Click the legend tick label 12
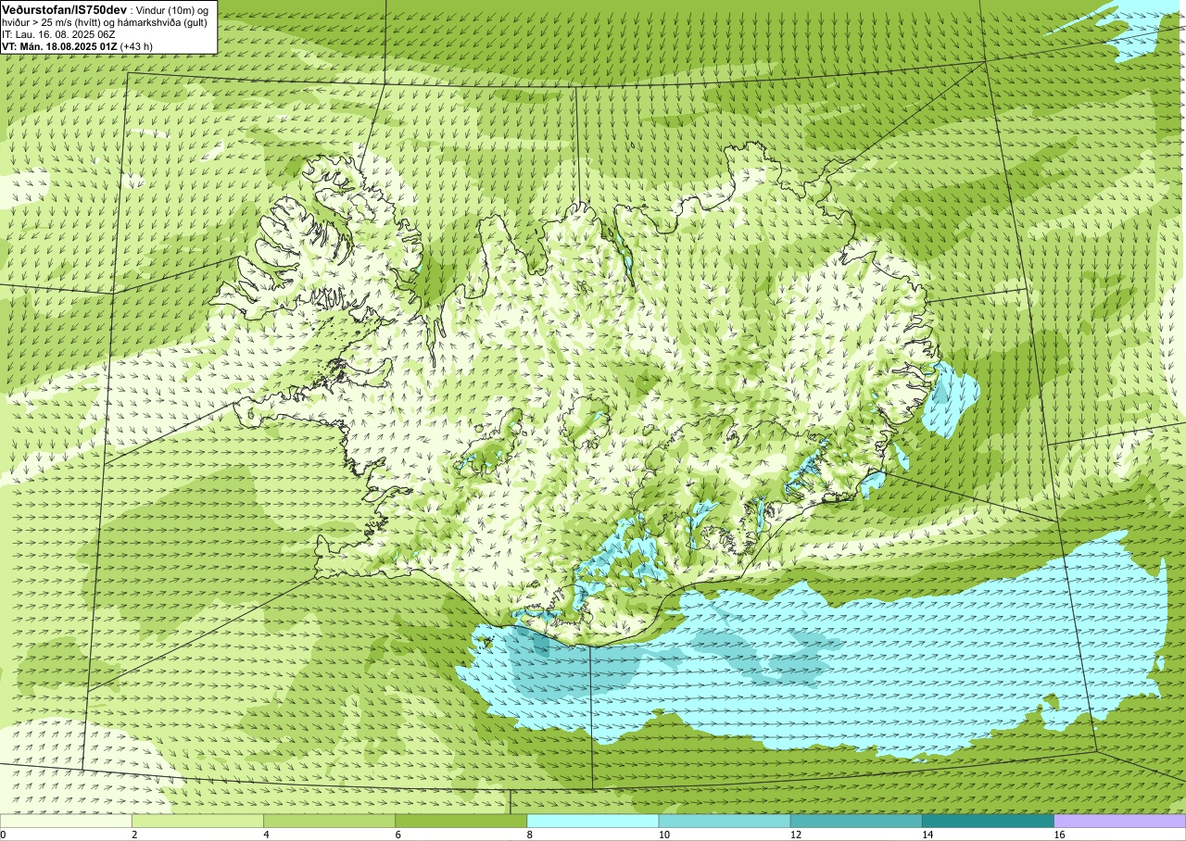 coord(796,835)
